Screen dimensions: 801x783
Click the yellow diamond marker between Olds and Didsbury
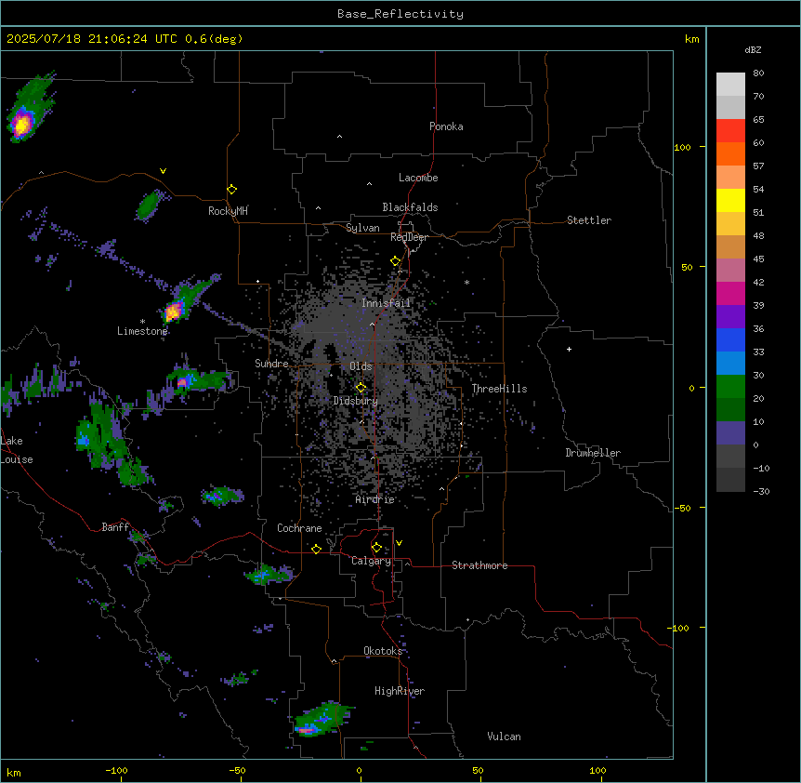point(361,388)
